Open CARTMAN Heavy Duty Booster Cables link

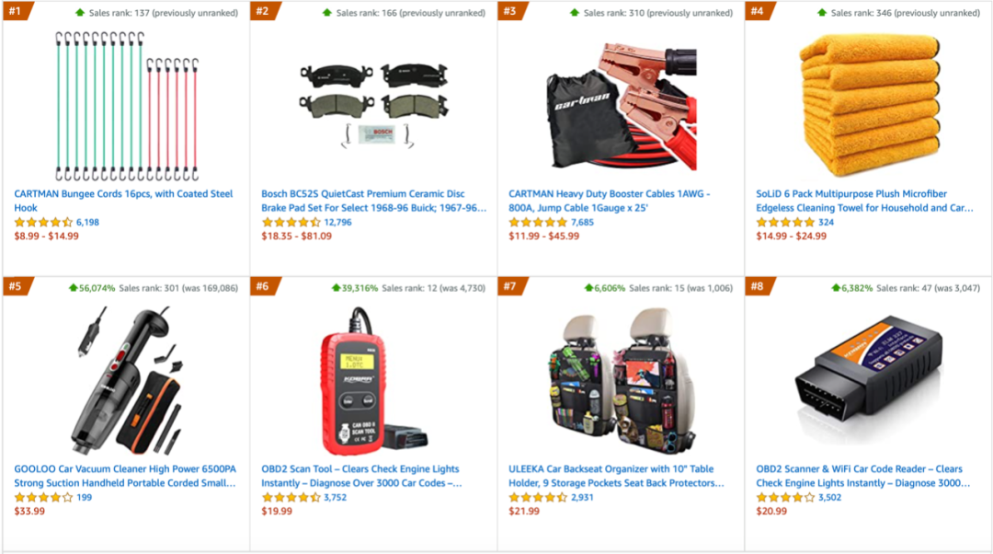point(610,201)
